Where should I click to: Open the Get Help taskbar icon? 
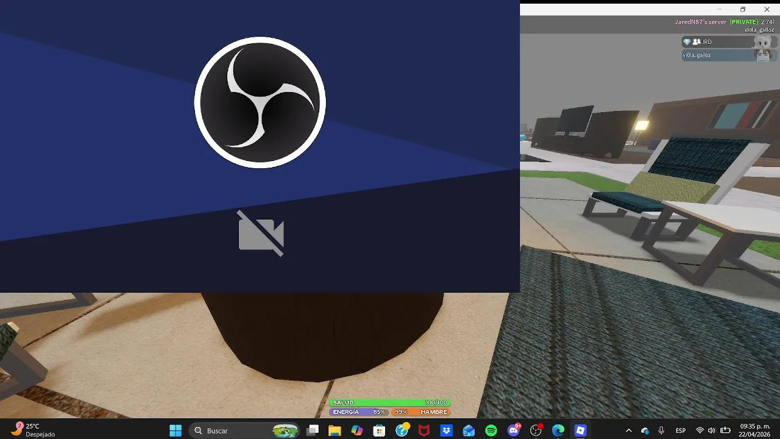coord(402,430)
